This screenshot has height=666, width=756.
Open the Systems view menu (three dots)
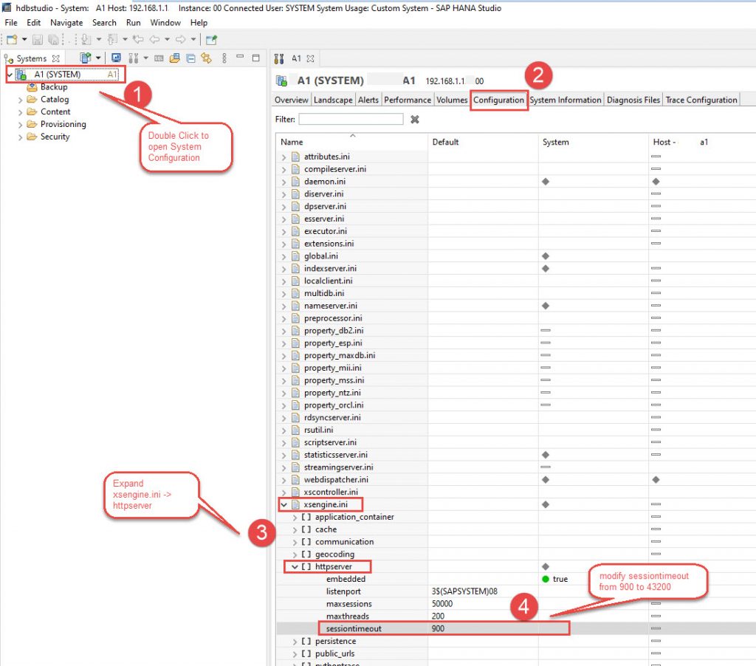[x=224, y=58]
